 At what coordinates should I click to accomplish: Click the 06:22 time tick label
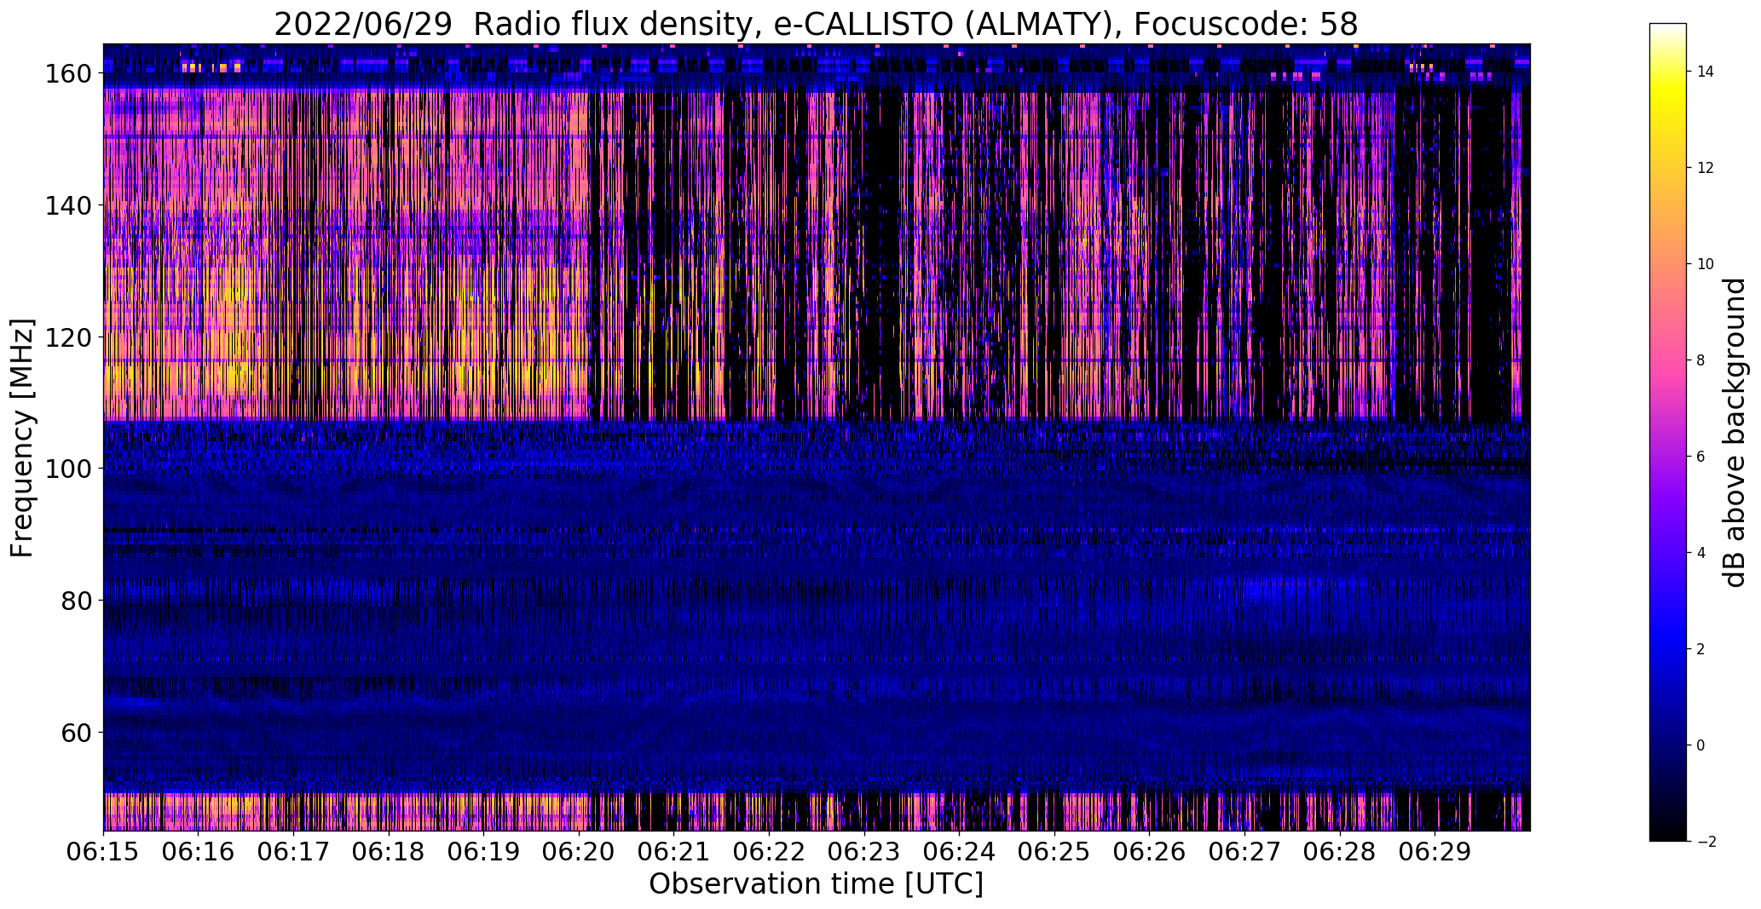coord(769,851)
